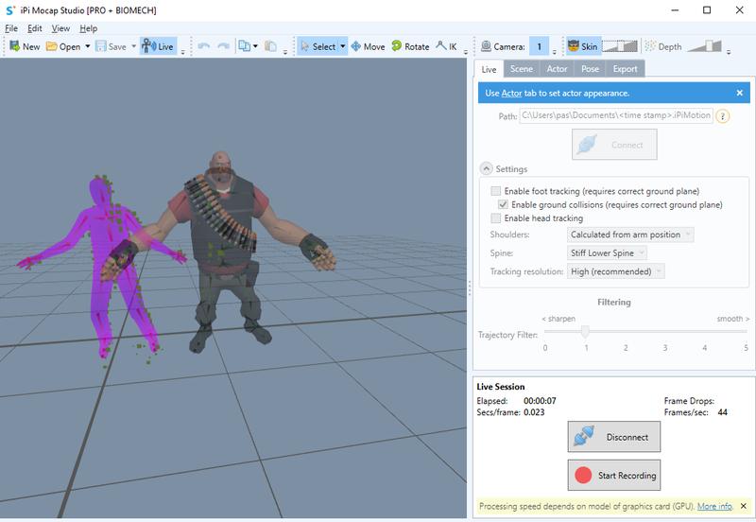This screenshot has height=522, width=756.
Task: Open the Spine dropdown
Action: click(608, 252)
